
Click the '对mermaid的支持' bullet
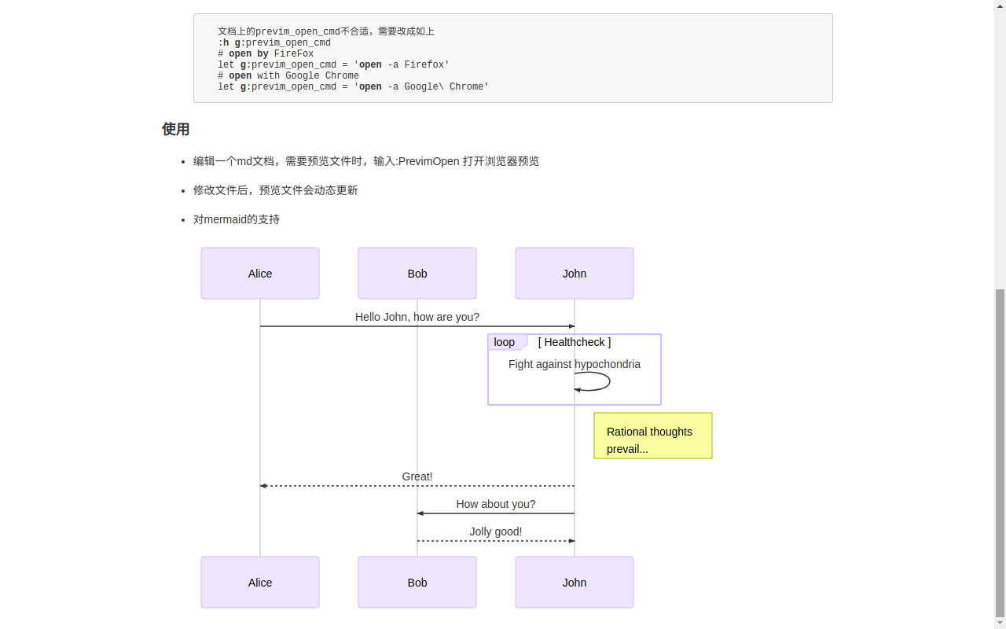[237, 219]
